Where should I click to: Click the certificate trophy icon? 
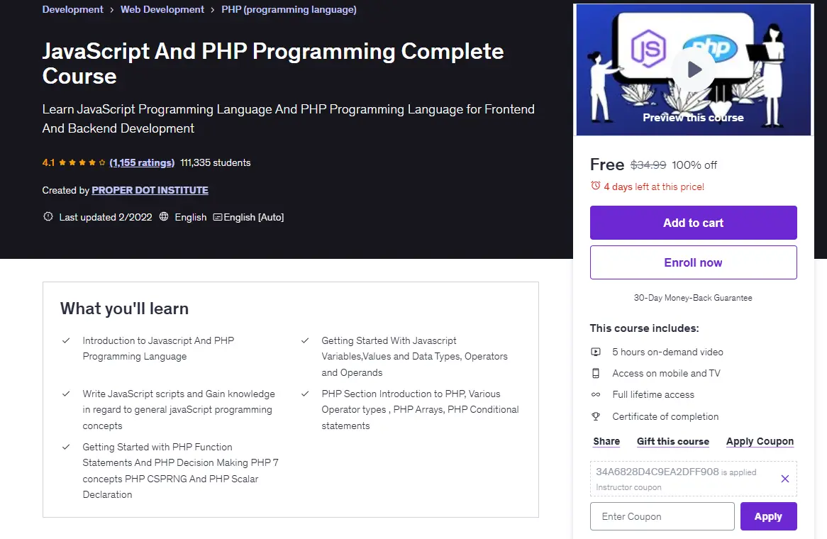[596, 416]
